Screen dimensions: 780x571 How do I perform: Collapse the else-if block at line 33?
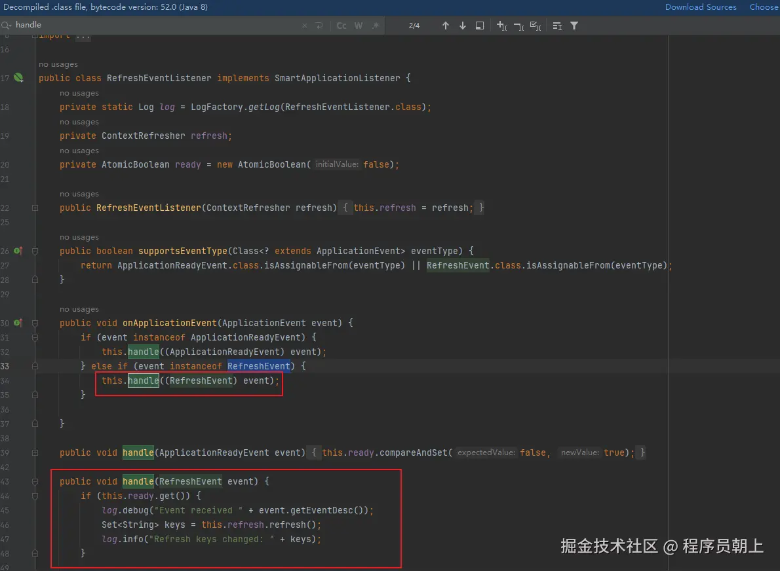(35, 366)
